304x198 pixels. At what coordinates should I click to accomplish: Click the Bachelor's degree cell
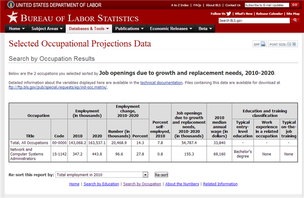(x=243, y=154)
